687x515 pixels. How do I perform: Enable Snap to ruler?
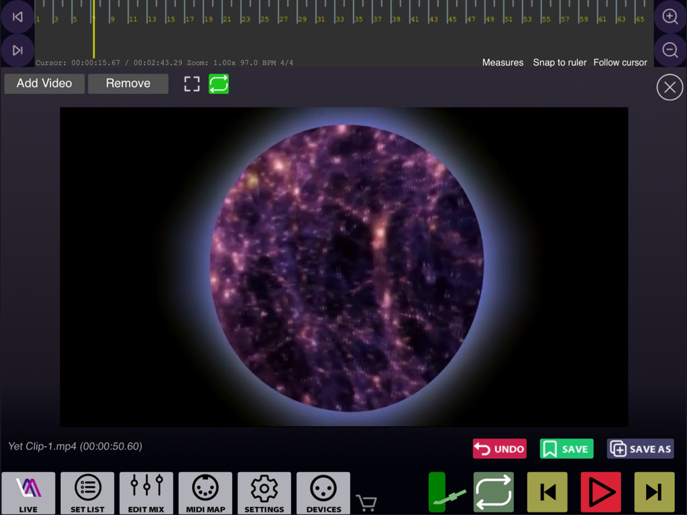coord(560,62)
